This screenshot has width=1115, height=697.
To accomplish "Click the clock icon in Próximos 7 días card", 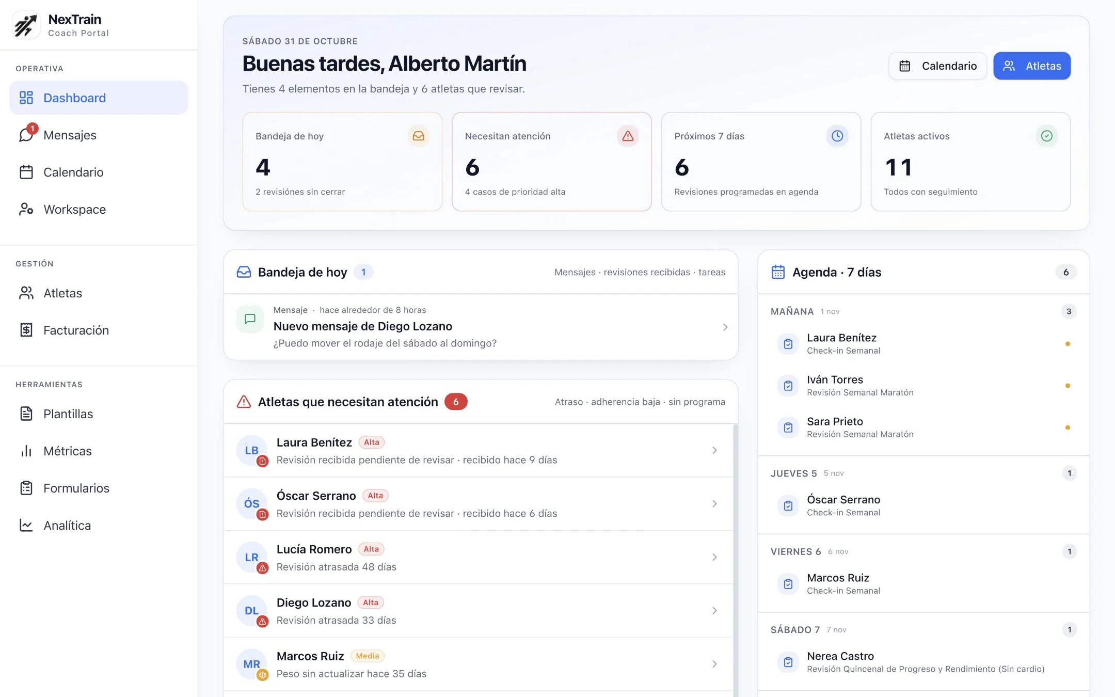I will (x=837, y=136).
